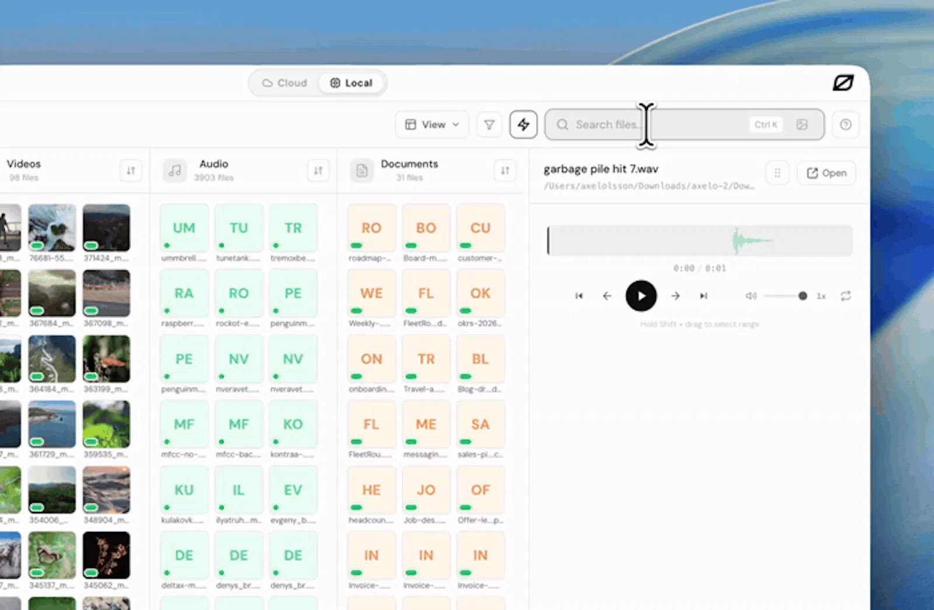Select video thumbnail 371424_m
Screen dimensions: 934x610
[x=106, y=228]
